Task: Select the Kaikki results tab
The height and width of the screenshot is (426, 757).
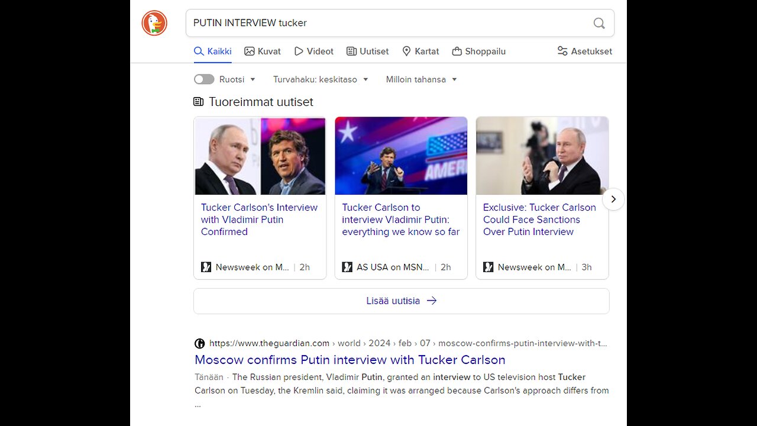Action: point(213,51)
